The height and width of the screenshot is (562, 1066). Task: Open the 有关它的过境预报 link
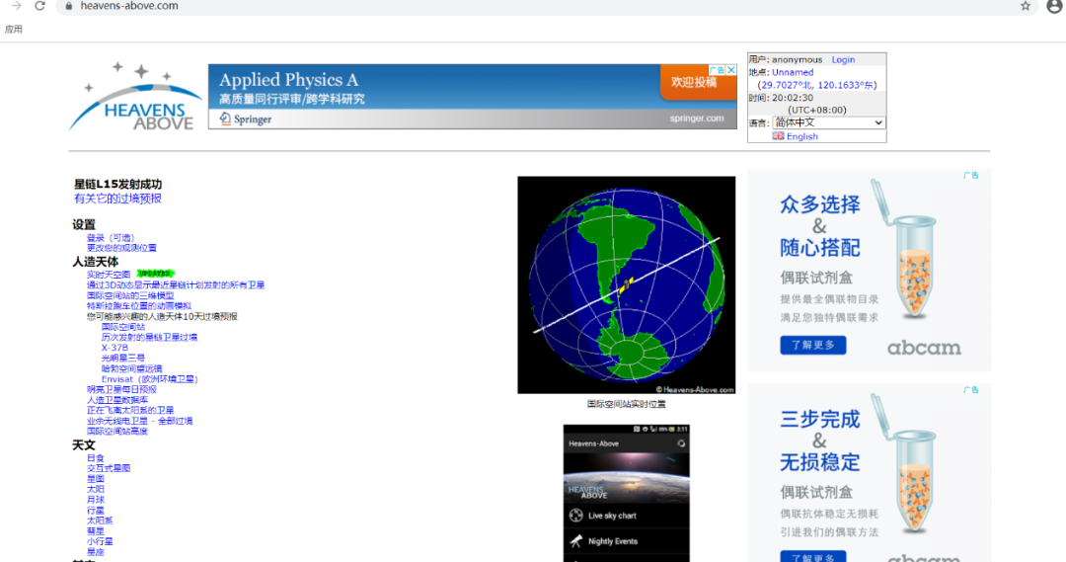117,199
